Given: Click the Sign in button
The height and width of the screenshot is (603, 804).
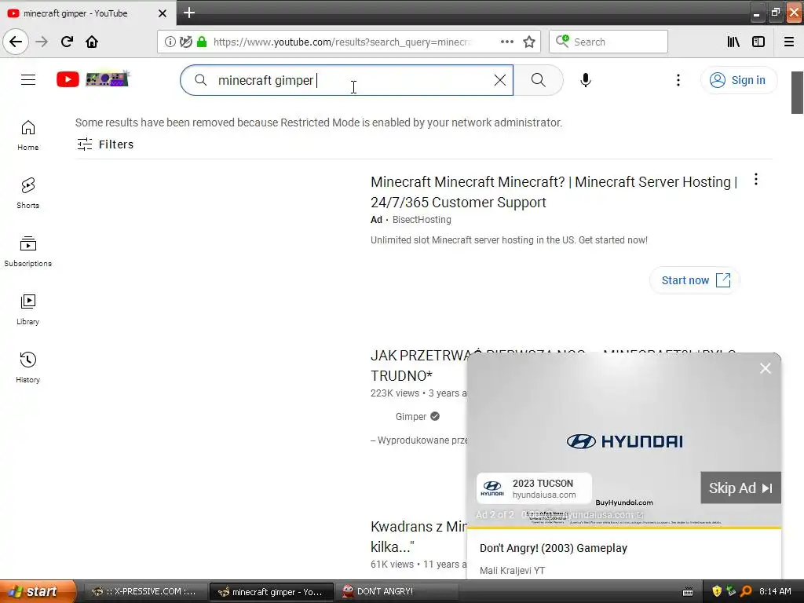Looking at the screenshot, I should pyautogui.click(x=739, y=80).
